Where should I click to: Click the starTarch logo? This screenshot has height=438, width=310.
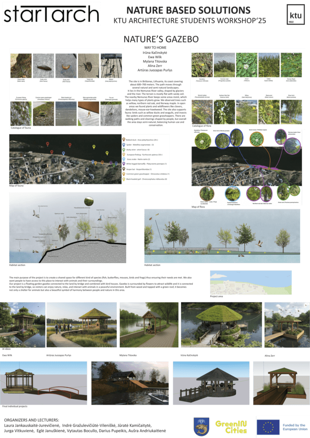pyautogui.click(x=52, y=14)
